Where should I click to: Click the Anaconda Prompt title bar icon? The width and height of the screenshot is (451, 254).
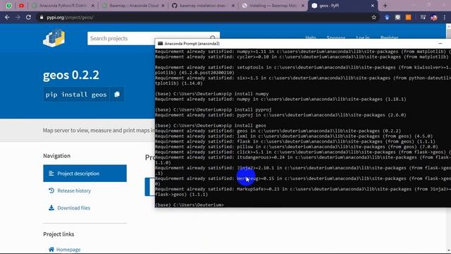point(160,44)
